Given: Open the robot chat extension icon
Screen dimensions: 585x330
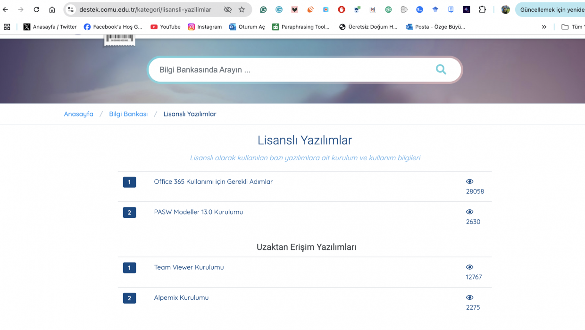Looking at the screenshot, I should [357, 9].
